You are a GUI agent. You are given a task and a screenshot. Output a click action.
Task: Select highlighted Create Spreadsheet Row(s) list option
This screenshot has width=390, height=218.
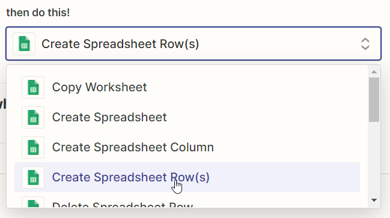[187, 177]
